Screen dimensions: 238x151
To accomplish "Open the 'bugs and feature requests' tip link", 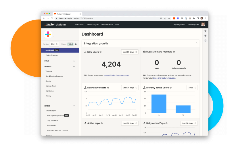I will [164, 78].
